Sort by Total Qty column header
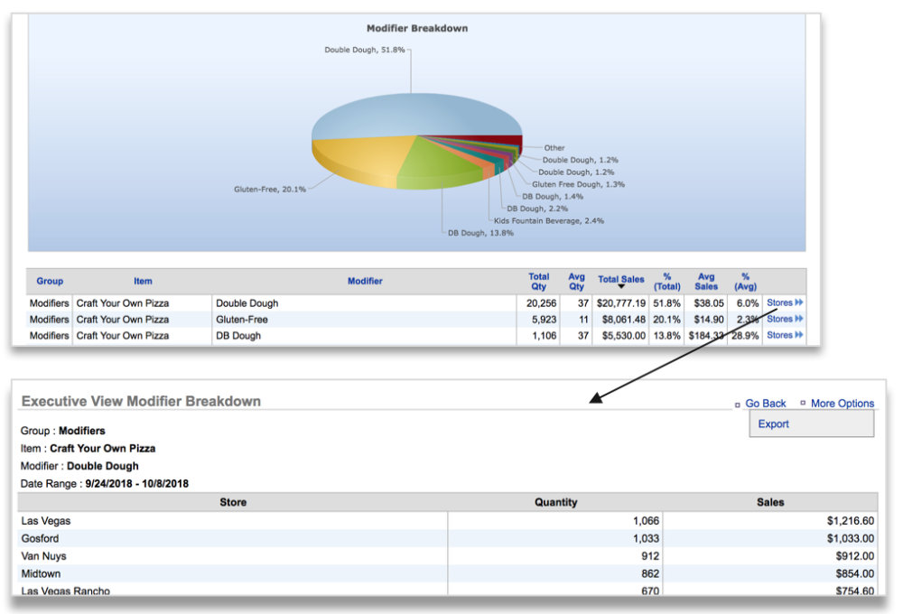Viewport: 903px width, 614px height. pyautogui.click(x=538, y=281)
